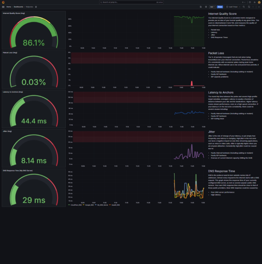The image size is (262, 264).
Task: Open the user profile avatar
Action: [x=259, y=2]
